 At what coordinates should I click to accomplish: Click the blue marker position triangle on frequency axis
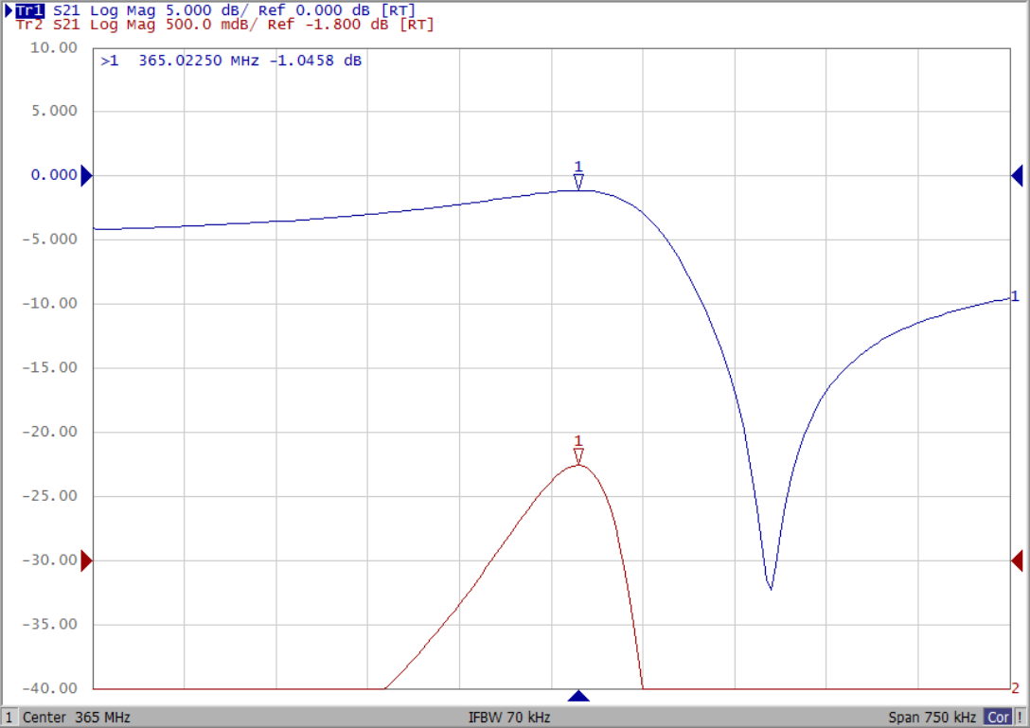tap(578, 696)
